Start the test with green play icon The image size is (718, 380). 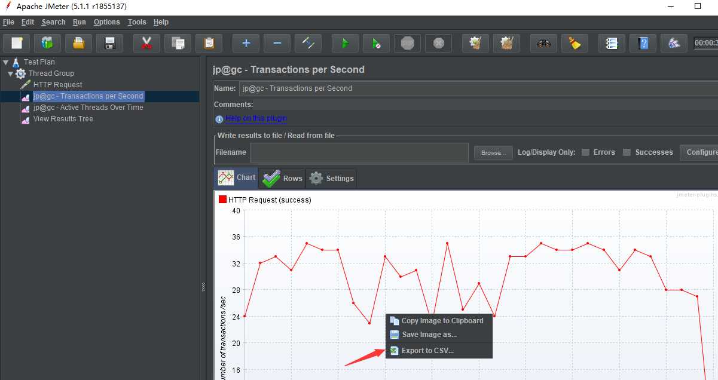tap(345, 43)
